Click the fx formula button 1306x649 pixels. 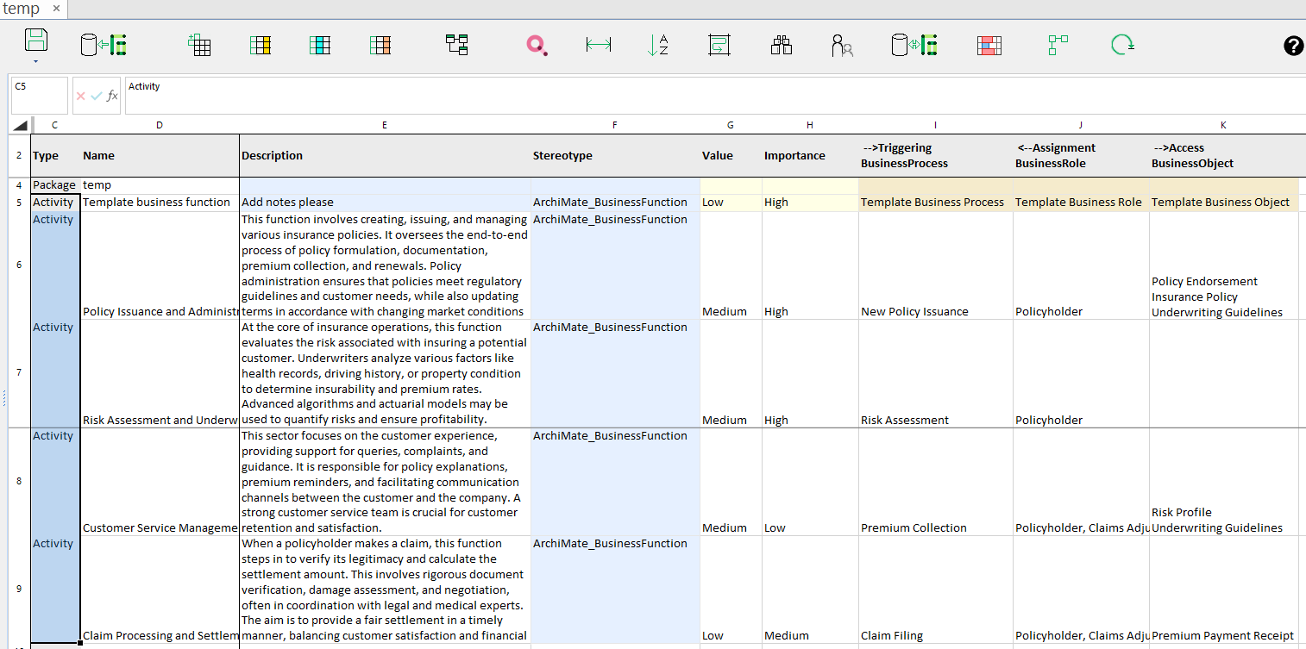(110, 97)
